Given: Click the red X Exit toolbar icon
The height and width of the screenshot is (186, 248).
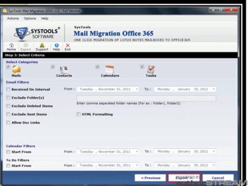Looking at the screenshot, I should 68,47.
